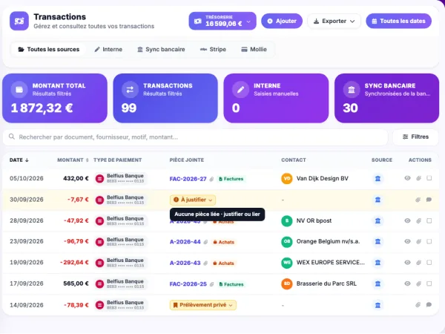The height and width of the screenshot is (334, 445).
Task: Expand the Prélèvement privé dropdown
Action: click(203, 305)
